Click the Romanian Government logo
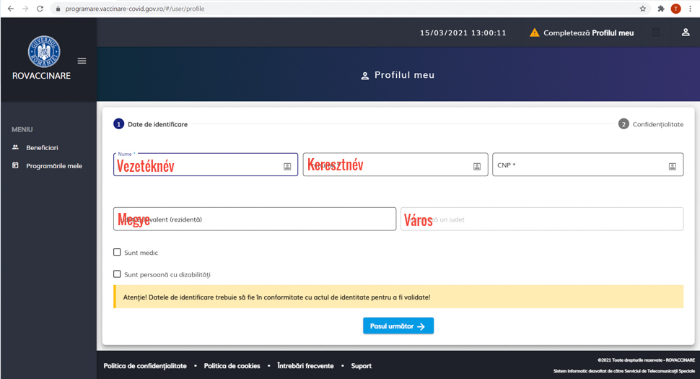 [44, 51]
